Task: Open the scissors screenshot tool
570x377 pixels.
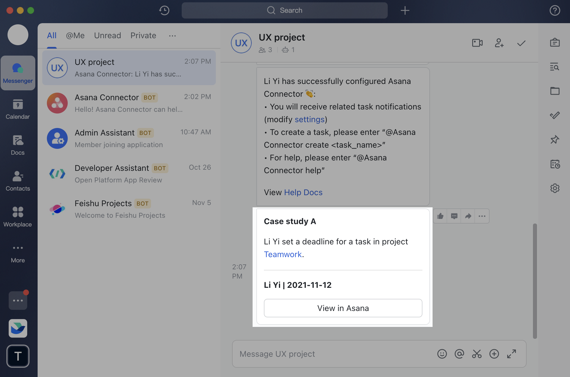Action: pyautogui.click(x=477, y=354)
